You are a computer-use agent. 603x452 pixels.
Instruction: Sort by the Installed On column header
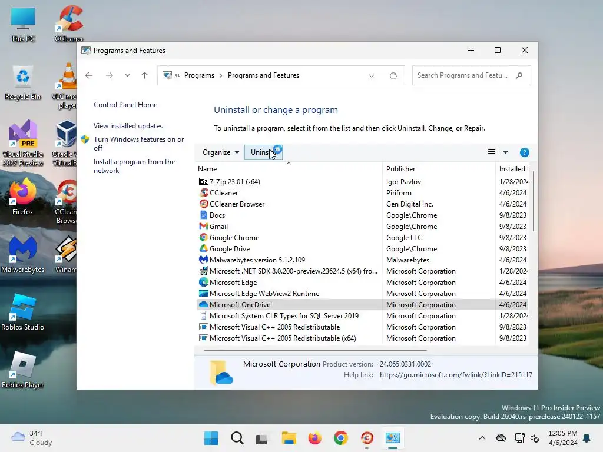click(513, 169)
